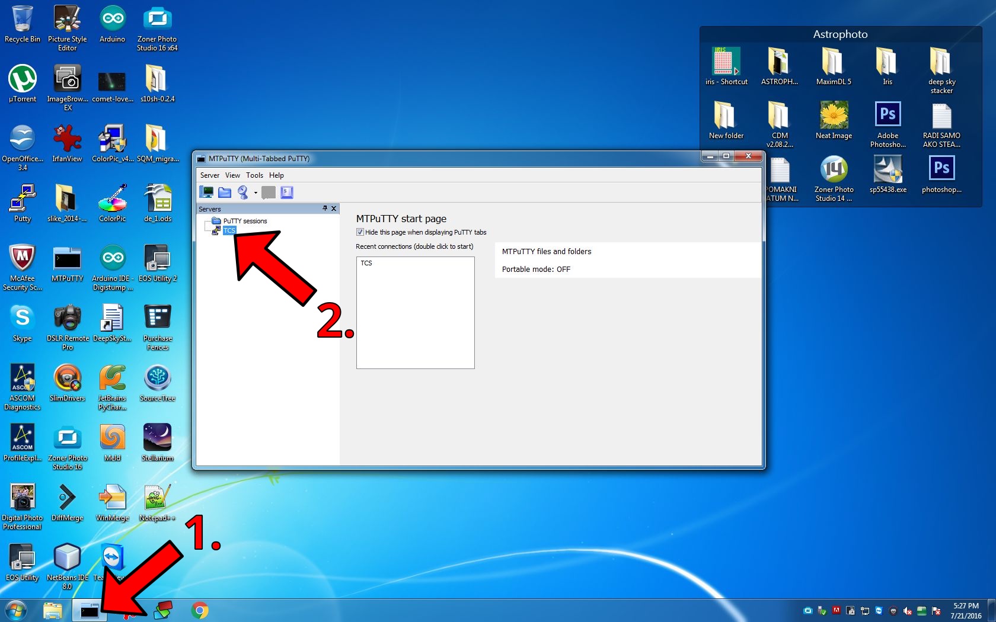Select the ImageBrowser EX desktop icon

(67, 88)
